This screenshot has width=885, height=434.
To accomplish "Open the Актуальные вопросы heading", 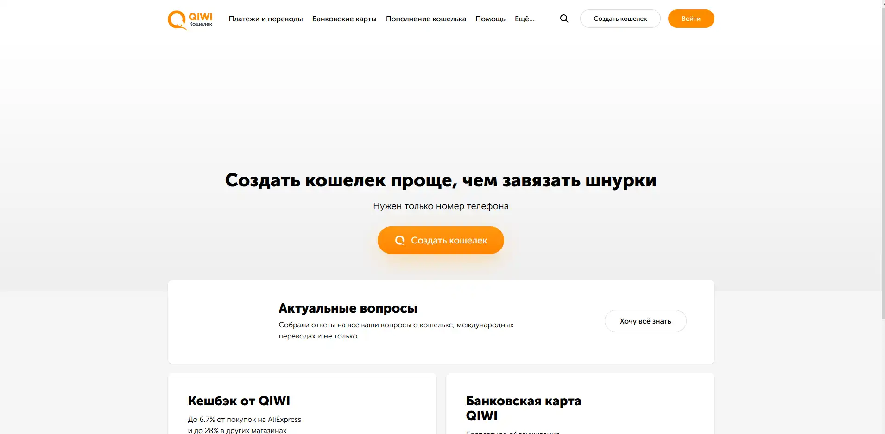I will (x=348, y=308).
